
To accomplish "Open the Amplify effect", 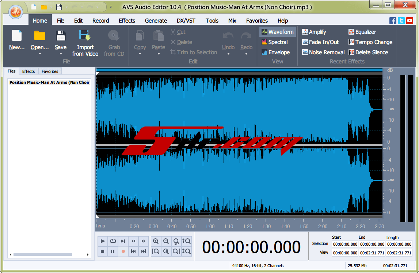I will [314, 32].
